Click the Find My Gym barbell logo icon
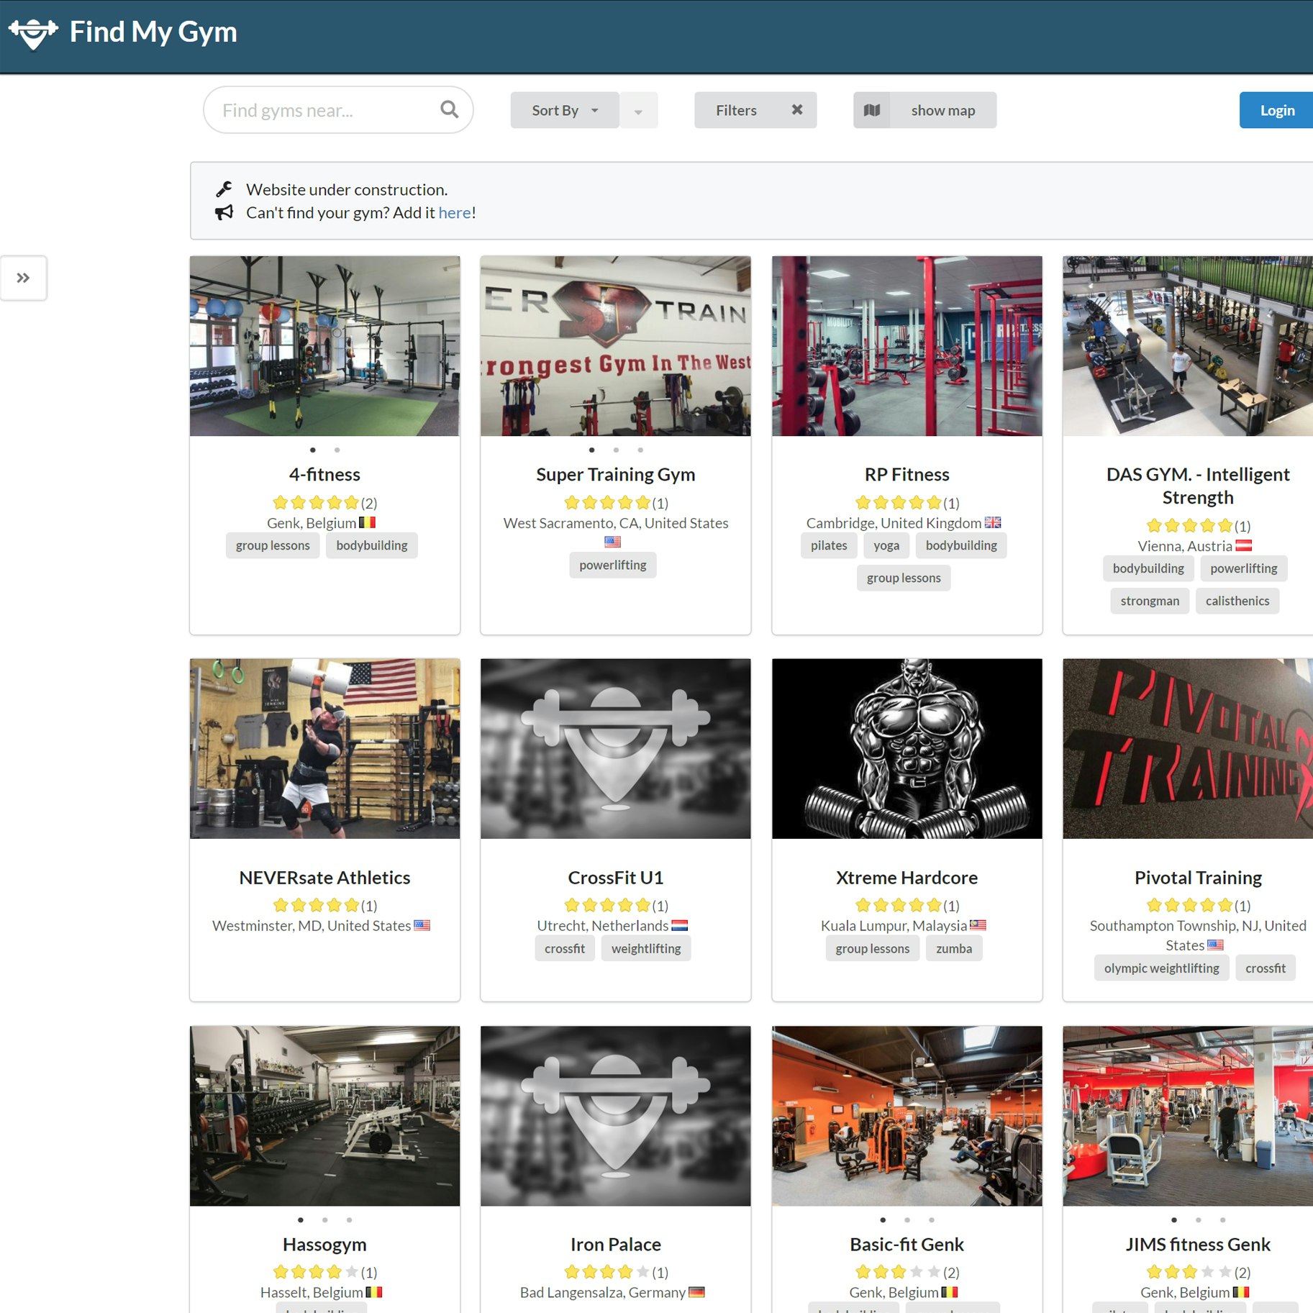 click(x=32, y=32)
